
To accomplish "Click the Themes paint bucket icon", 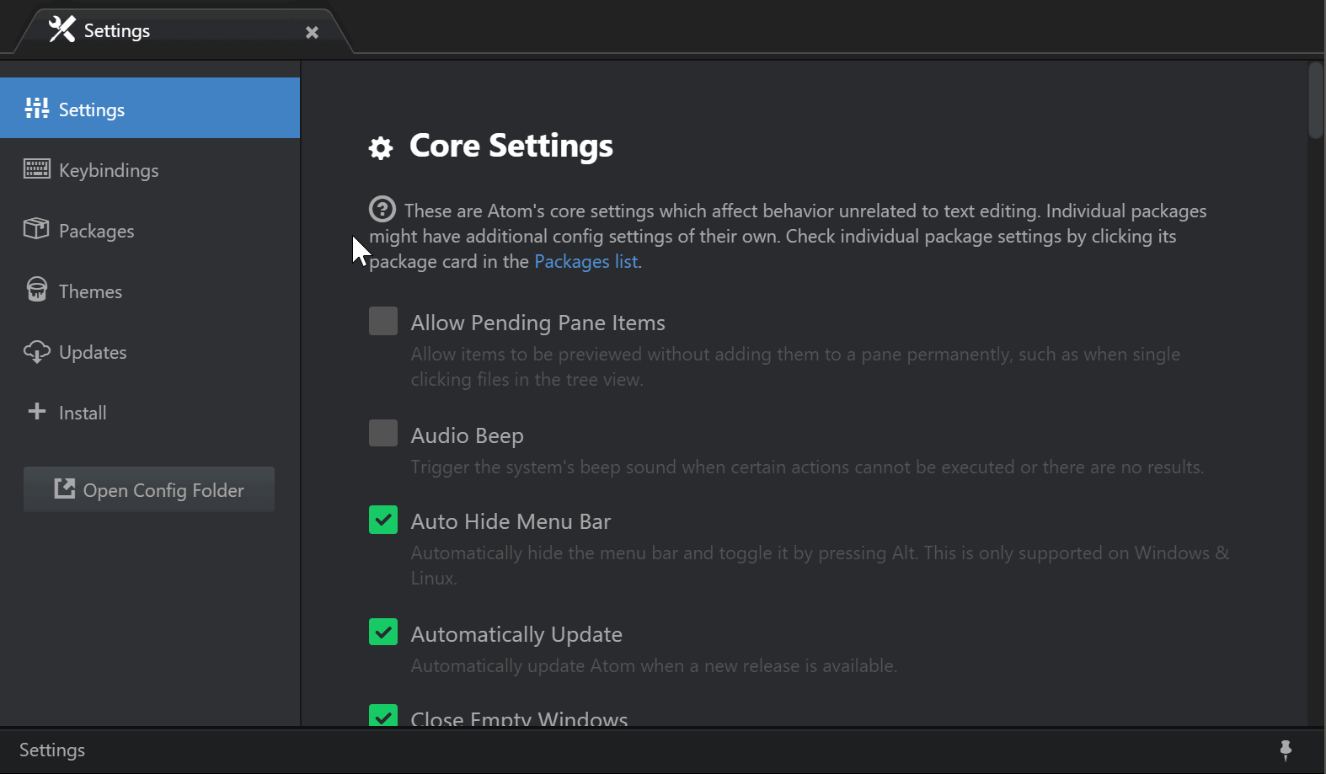I will (36, 291).
